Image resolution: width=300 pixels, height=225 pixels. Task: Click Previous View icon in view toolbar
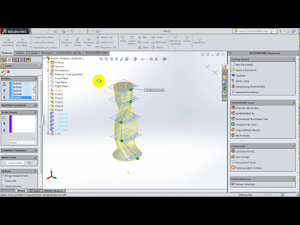coord(111,59)
